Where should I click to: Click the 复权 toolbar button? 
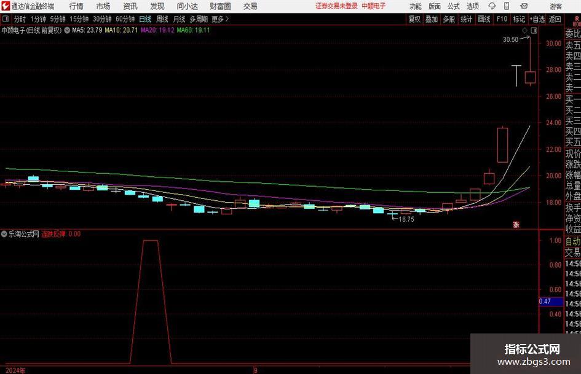coord(414,19)
